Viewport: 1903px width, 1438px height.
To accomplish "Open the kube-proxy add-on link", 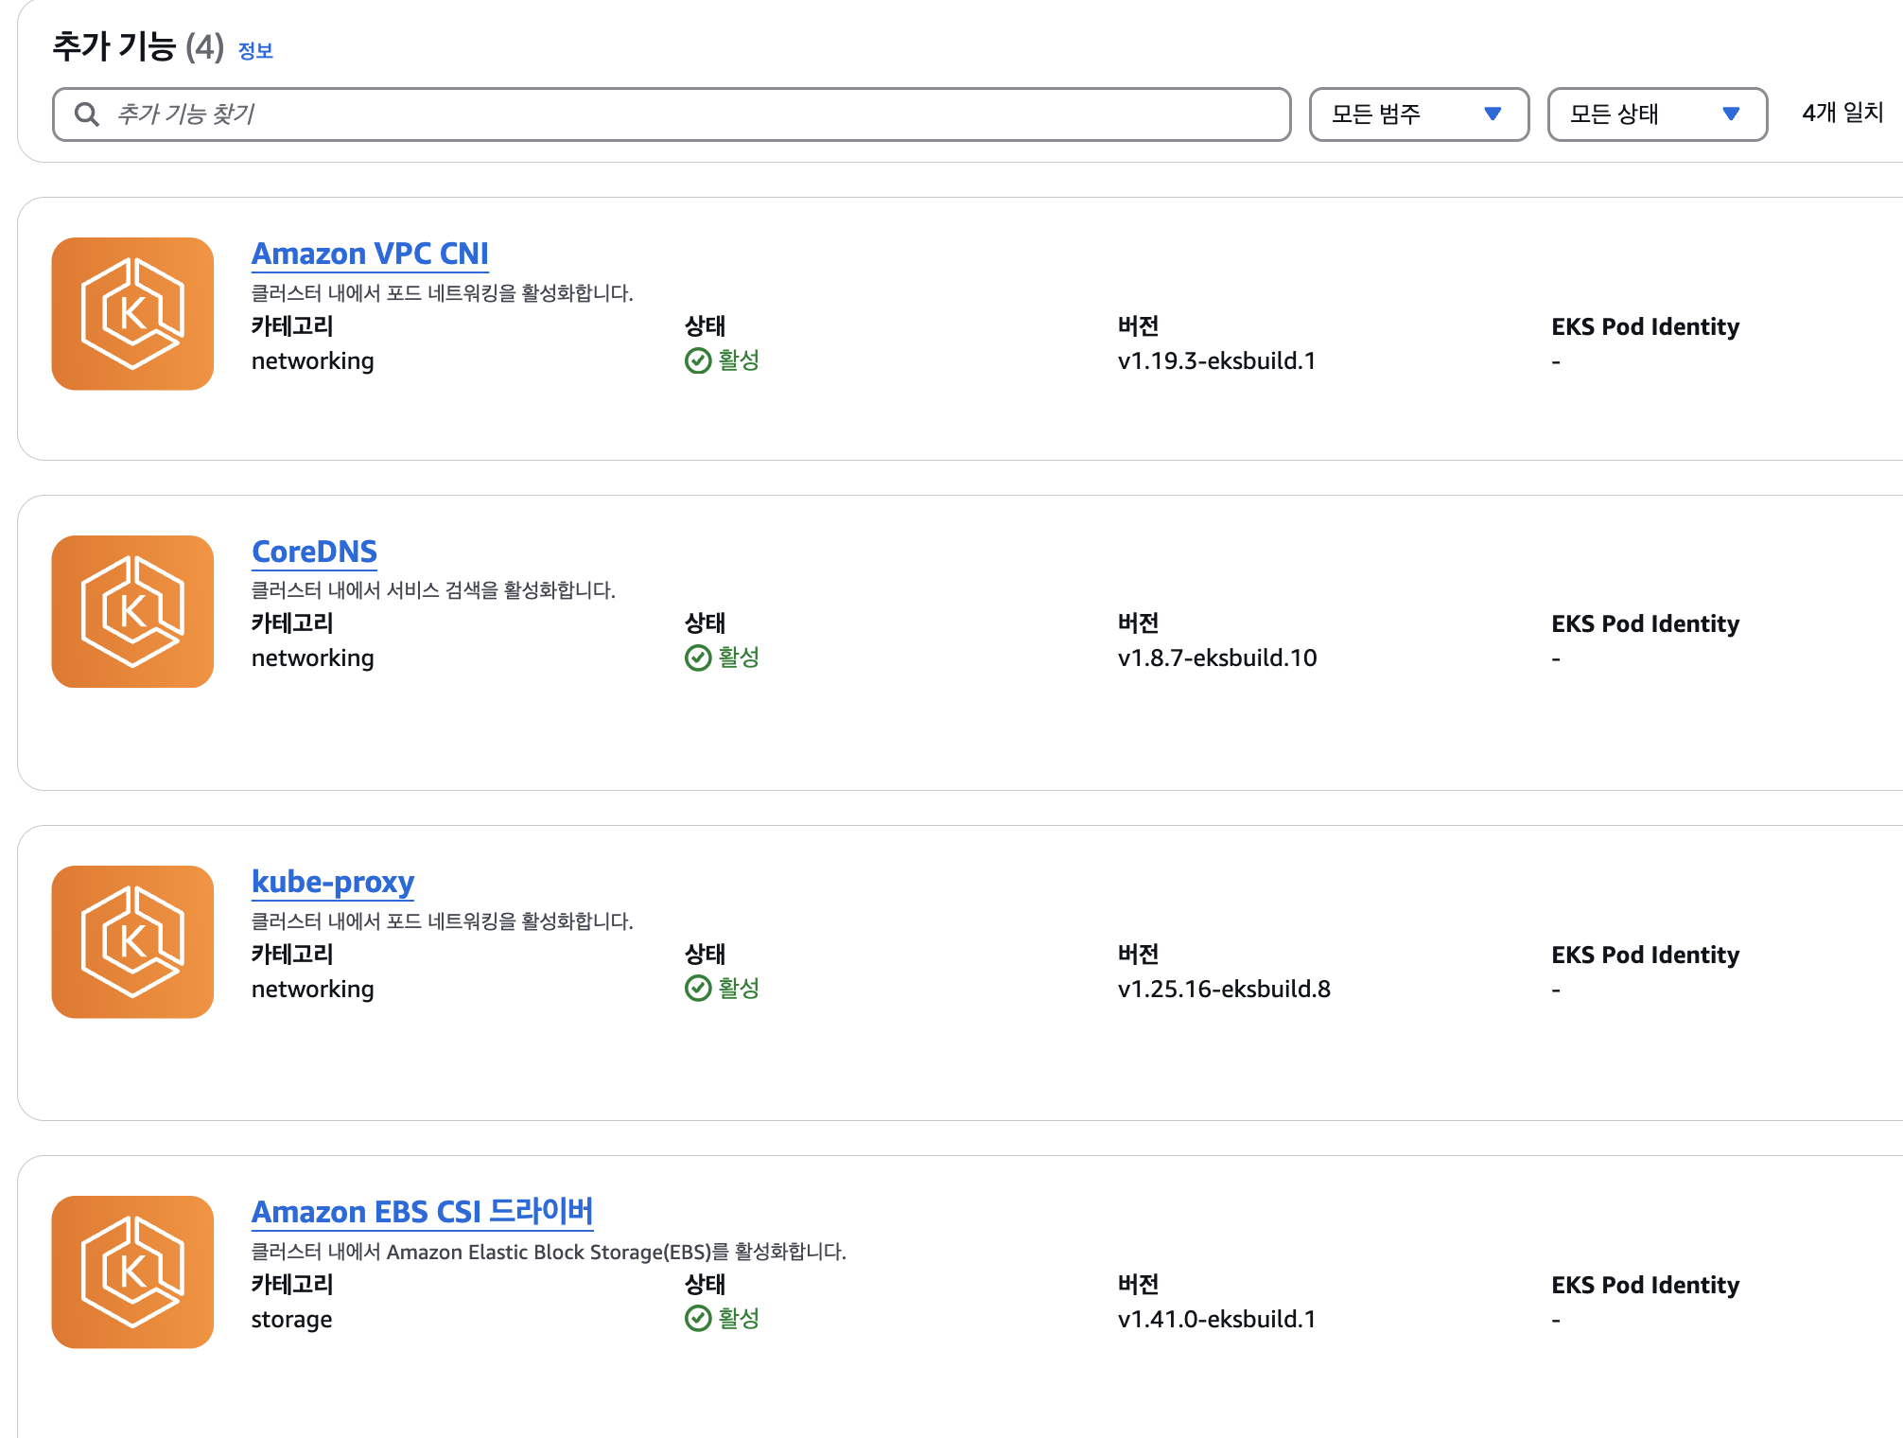I will (333, 882).
